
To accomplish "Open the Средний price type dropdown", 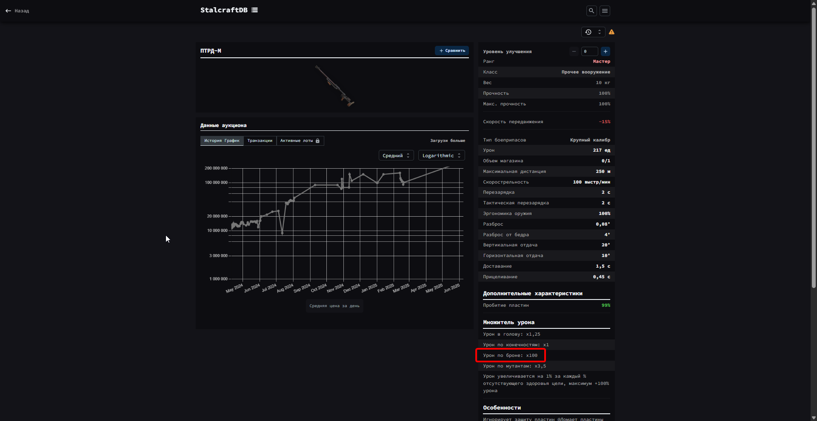I will point(396,155).
